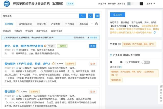The height and width of the screenshot is (109, 163).
Task: Open the 微信小程序 QR code icon
Action: (161, 86)
